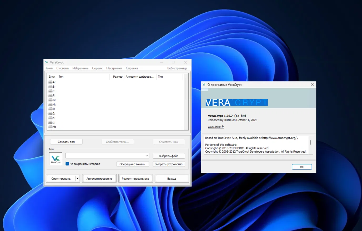Image resolution: width=362 pixels, height=231 pixels.
Task: Open the Избранное menu
Action: [80, 68]
